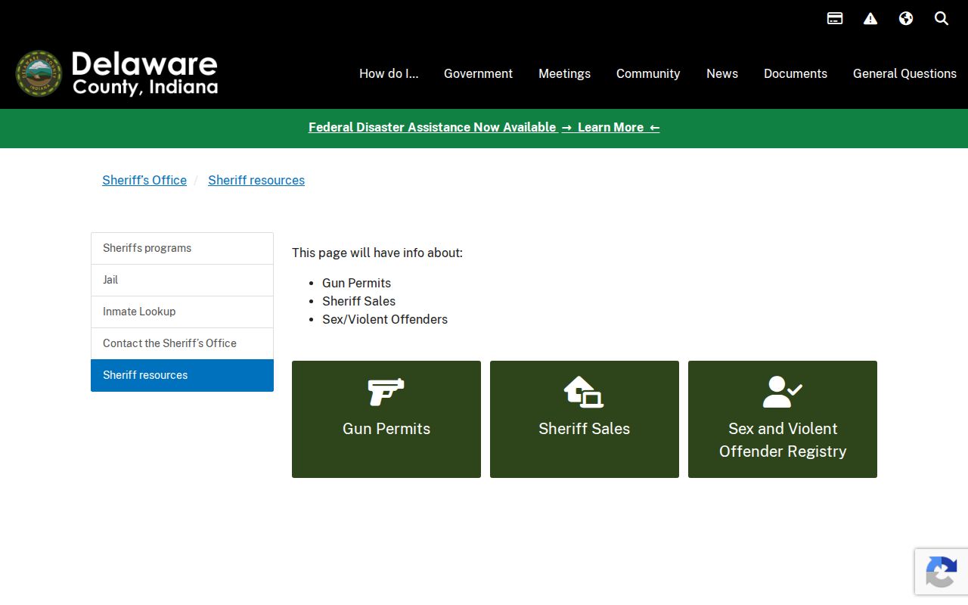Open Inmate Lookup in the sidebar
Screen dimensions: 968x605
(x=182, y=312)
